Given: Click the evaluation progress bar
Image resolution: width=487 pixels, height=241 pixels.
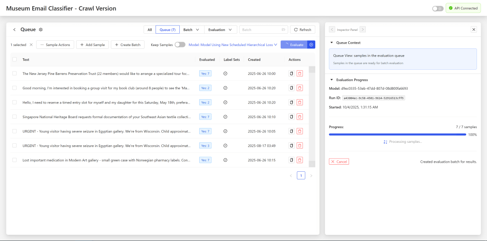Looking at the screenshot, I should coord(397,135).
